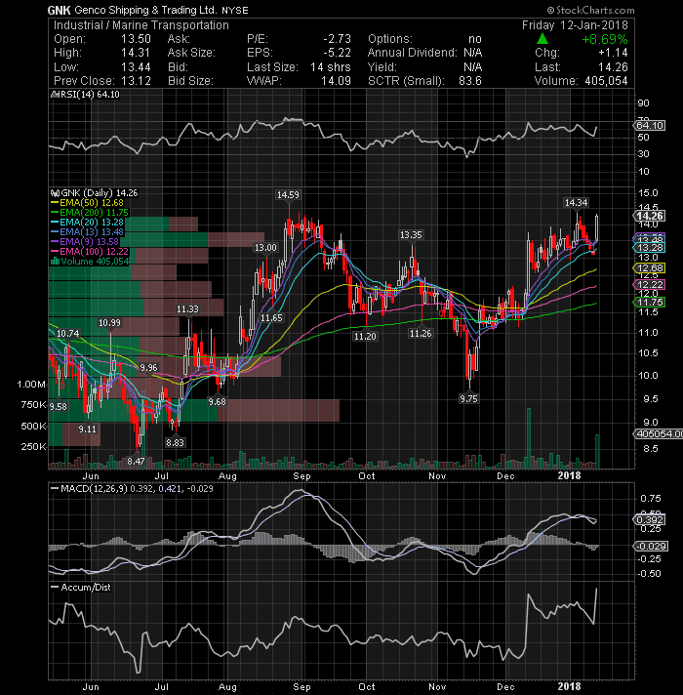This screenshot has width=683, height=695.
Task: Click the Chg value +1.14
Action: click(x=613, y=53)
